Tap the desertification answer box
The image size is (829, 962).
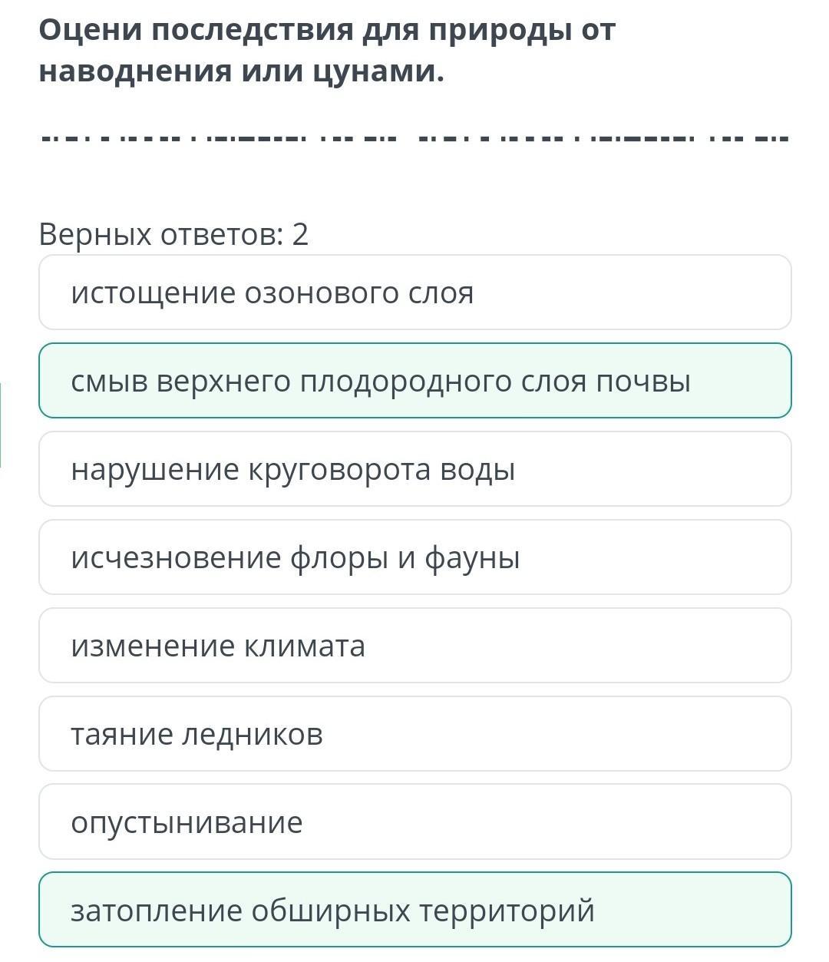(x=414, y=822)
